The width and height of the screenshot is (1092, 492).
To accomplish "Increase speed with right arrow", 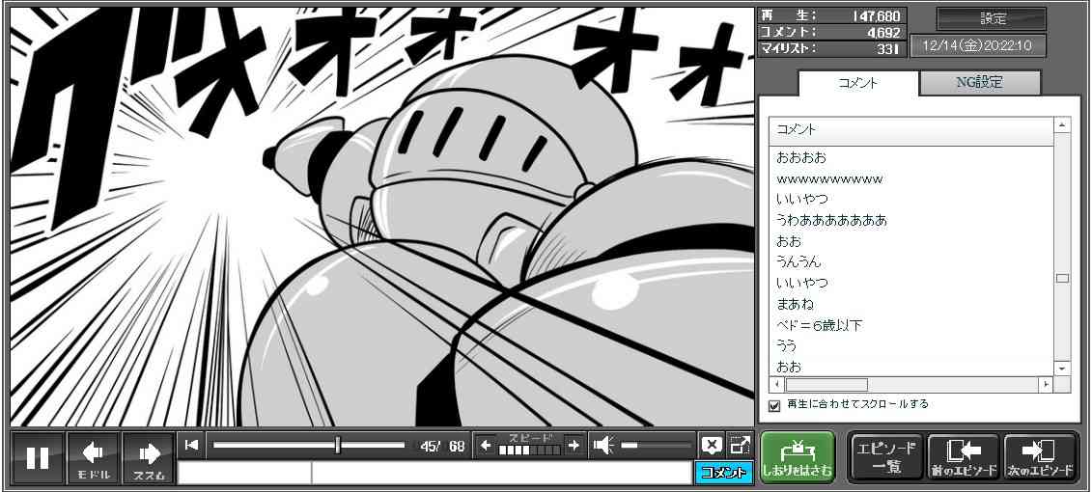I will click(574, 446).
